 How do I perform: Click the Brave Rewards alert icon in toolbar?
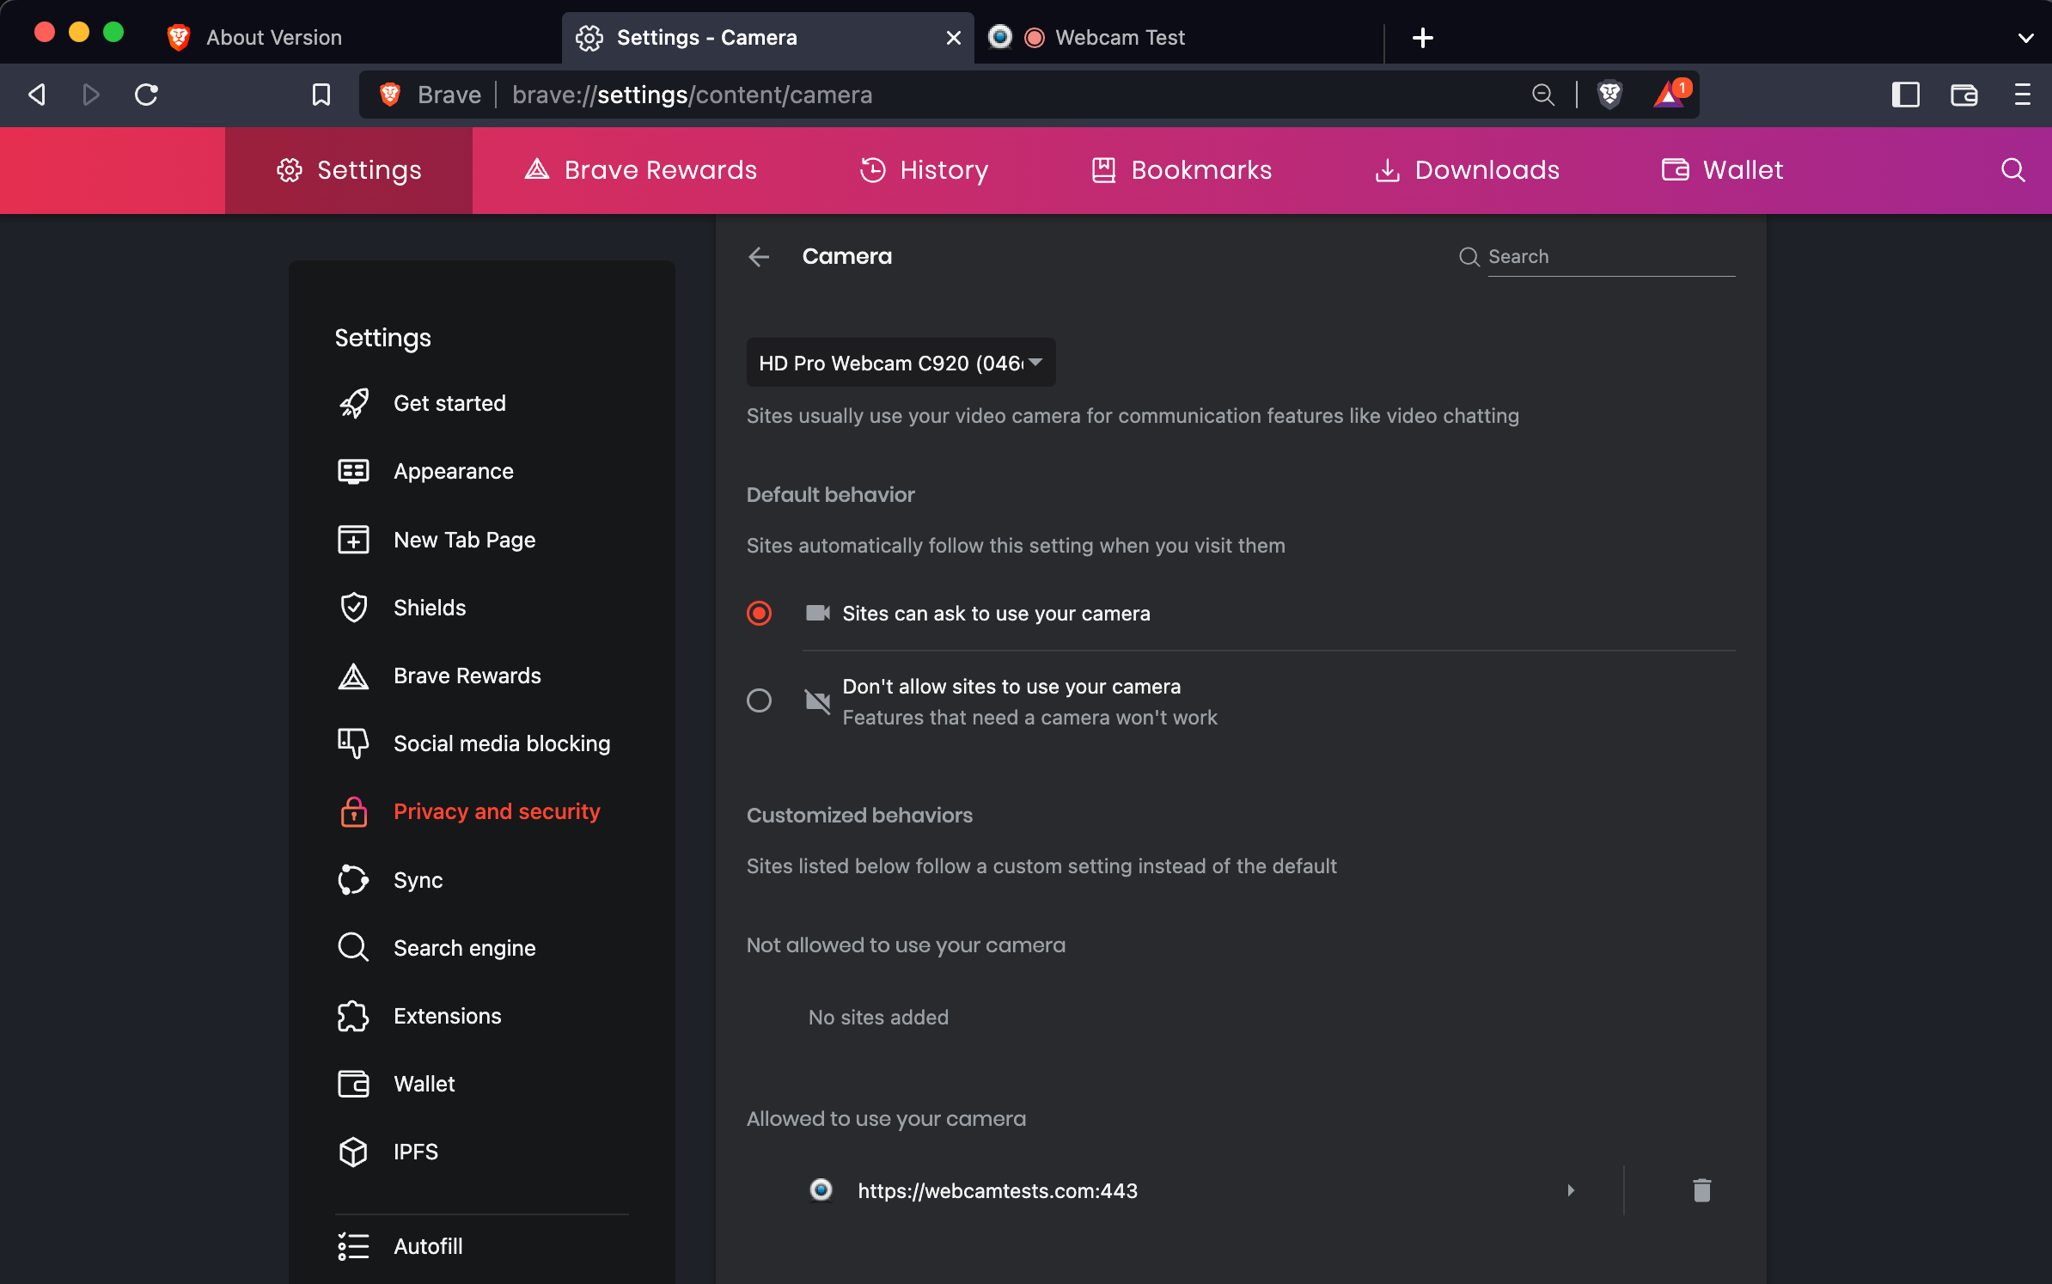(1670, 95)
